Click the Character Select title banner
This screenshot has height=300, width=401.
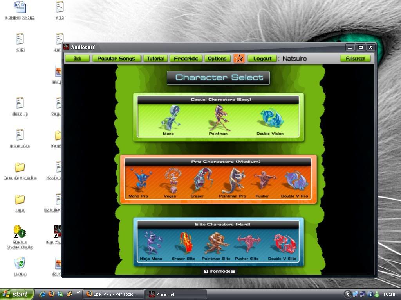pyautogui.click(x=219, y=78)
